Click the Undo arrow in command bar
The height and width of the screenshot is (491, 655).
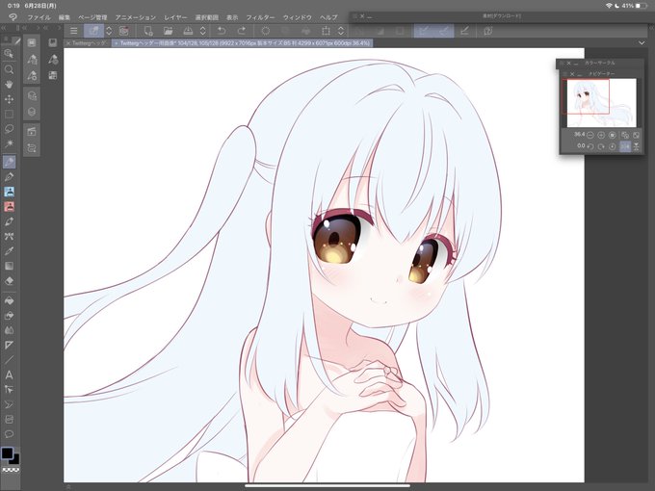[222, 31]
